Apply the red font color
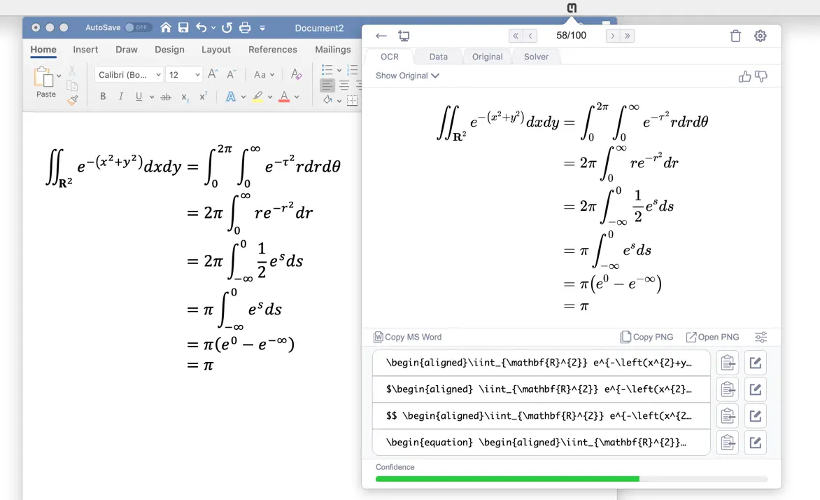 (x=284, y=97)
